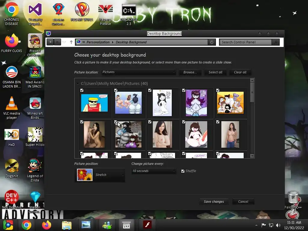Focus the Search Control Panel field
The image size is (308, 231).
click(245, 42)
